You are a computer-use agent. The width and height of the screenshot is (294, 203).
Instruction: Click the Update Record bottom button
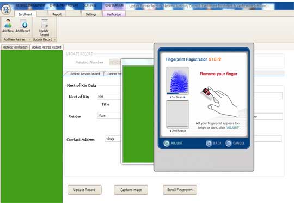click(x=84, y=190)
